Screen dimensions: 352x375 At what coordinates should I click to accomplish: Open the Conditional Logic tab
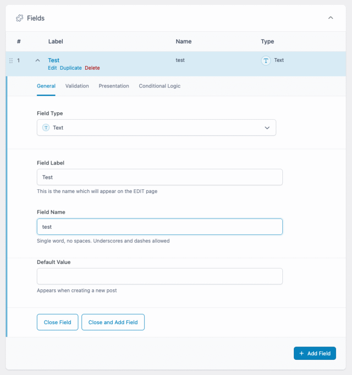[160, 86]
